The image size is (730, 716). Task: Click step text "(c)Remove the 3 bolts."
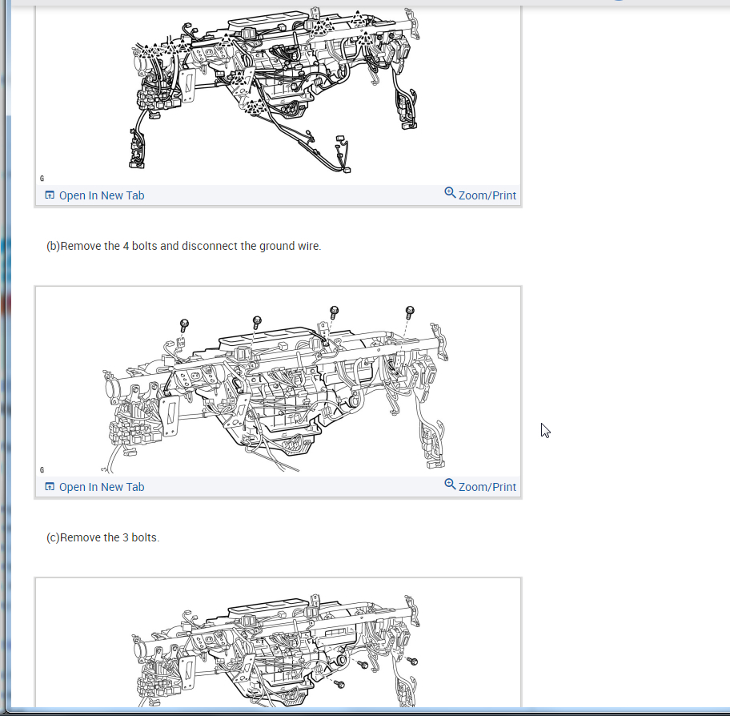click(x=103, y=537)
